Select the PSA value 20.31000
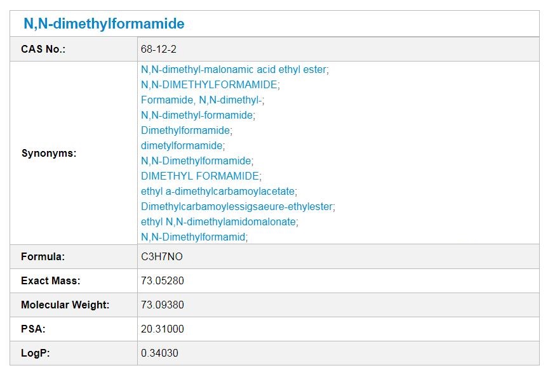 tap(162, 329)
